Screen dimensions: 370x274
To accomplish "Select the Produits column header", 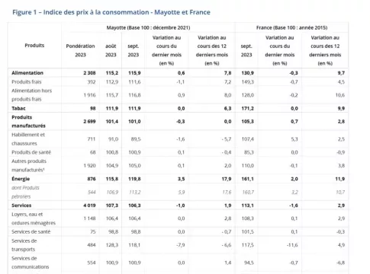I will 34,46.
